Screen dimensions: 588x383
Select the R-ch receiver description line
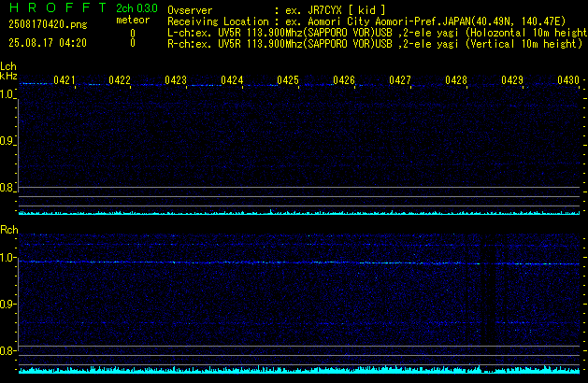click(x=375, y=44)
